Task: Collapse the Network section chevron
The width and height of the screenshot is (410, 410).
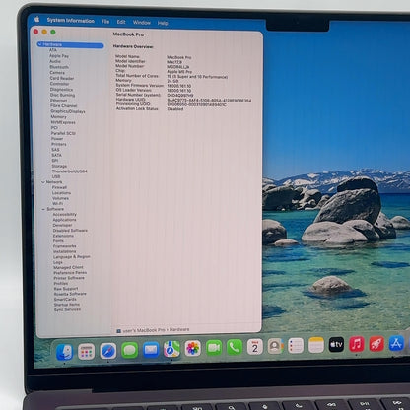Action: tap(43, 182)
